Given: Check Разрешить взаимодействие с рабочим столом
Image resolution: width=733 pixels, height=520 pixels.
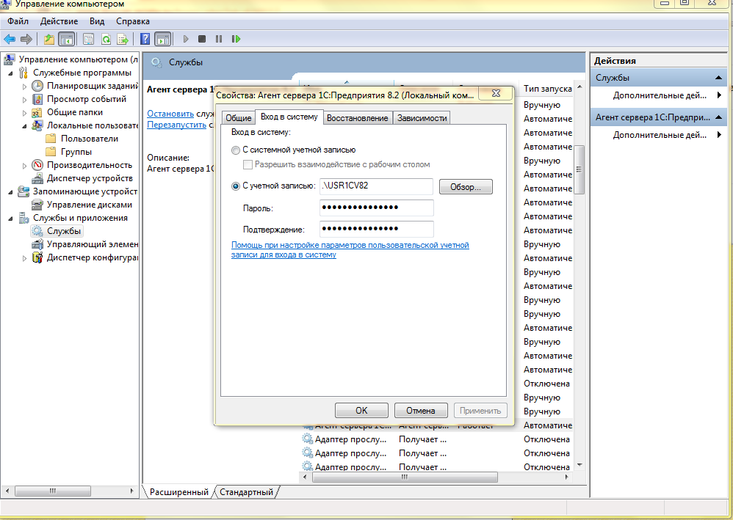Looking at the screenshot, I should (x=248, y=165).
